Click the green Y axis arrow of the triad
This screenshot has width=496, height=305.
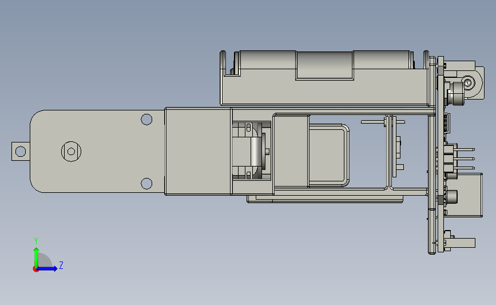point(37,258)
